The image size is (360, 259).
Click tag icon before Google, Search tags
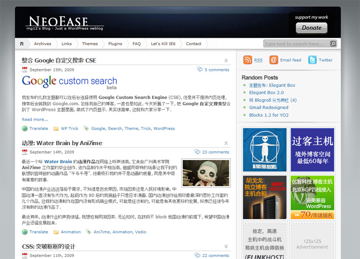pos(86,128)
